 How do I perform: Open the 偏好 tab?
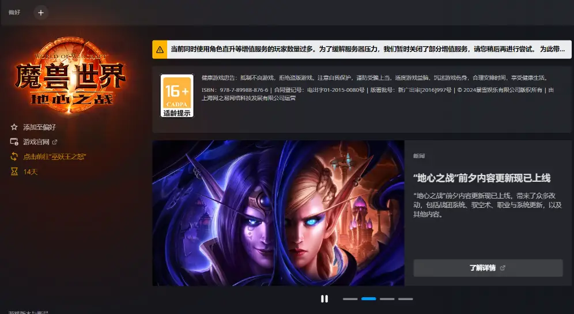(14, 13)
